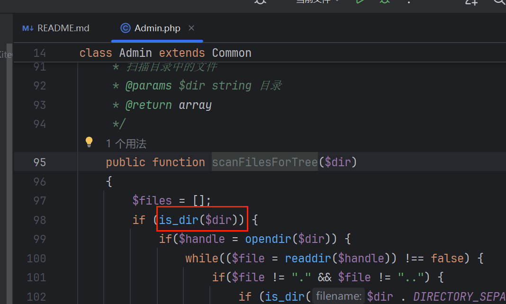
Task: Select the Admin.php tab
Action: [x=157, y=28]
